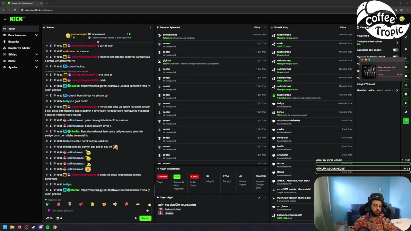Click the Sadece Sohbet category name
Viewport: 411px width, 231px height.
[172, 209]
